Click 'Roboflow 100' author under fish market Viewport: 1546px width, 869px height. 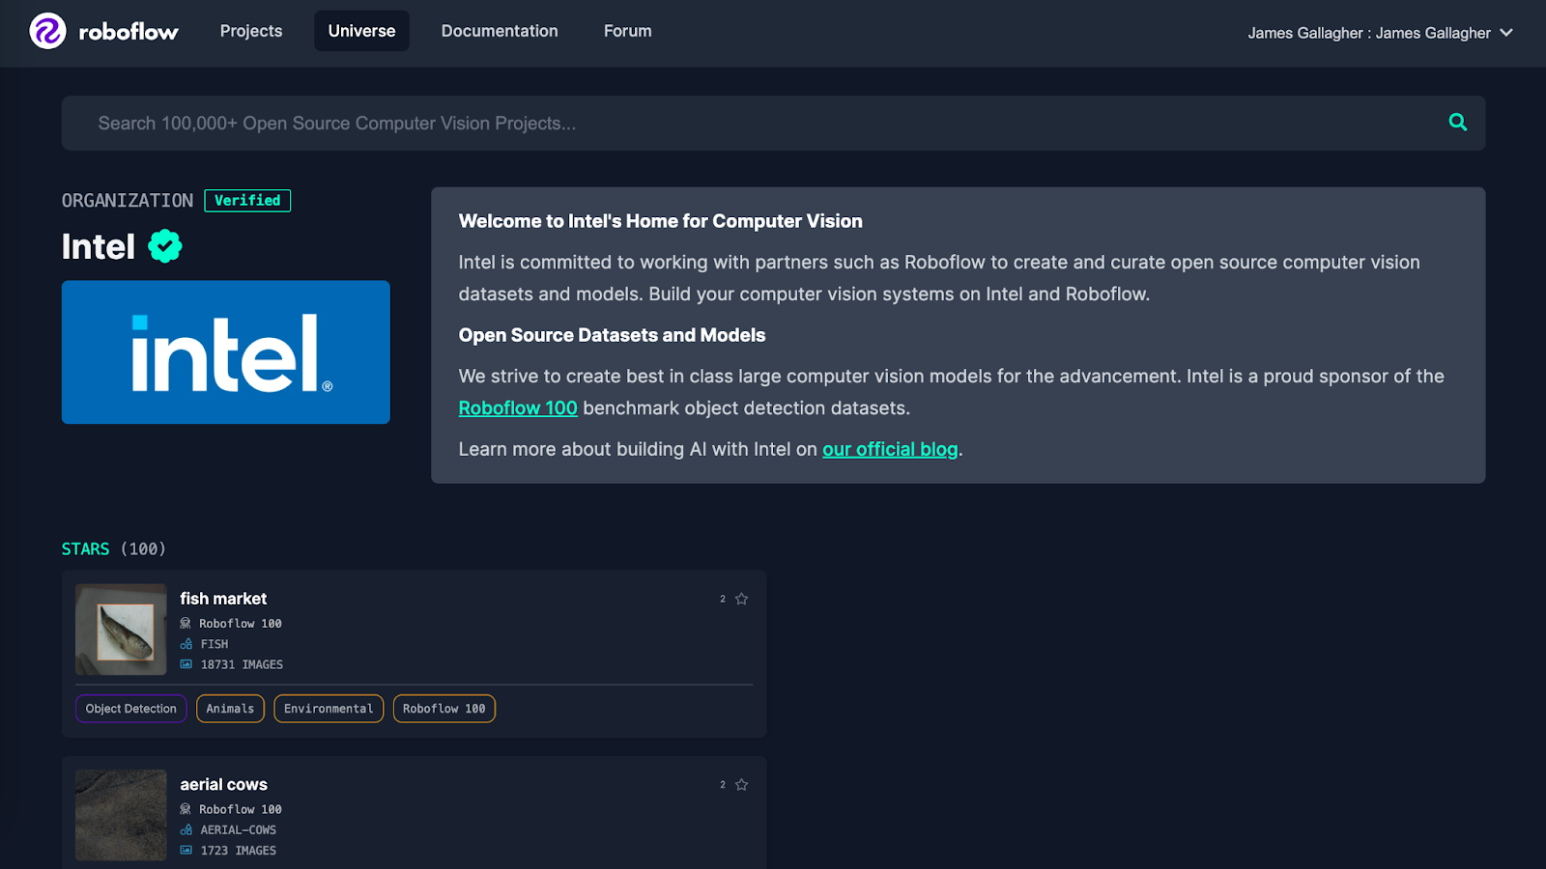pos(241,624)
